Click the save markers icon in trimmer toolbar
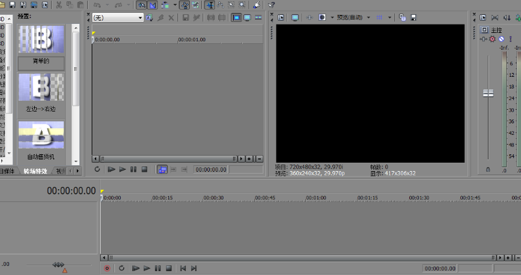This screenshot has height=275, width=521. [x=186, y=17]
